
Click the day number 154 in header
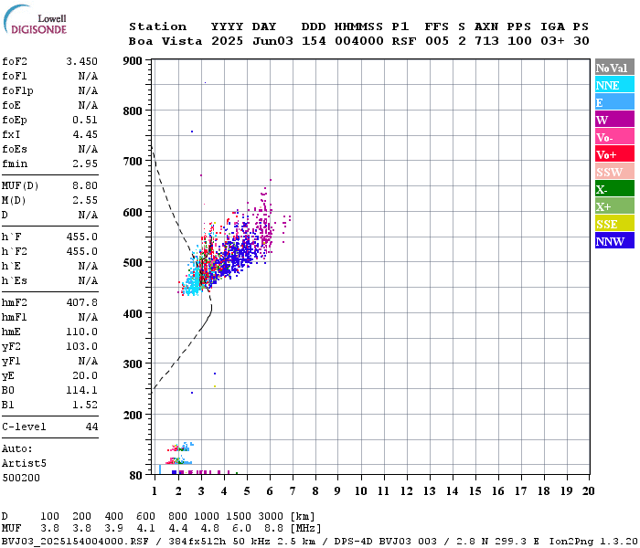[x=314, y=41]
